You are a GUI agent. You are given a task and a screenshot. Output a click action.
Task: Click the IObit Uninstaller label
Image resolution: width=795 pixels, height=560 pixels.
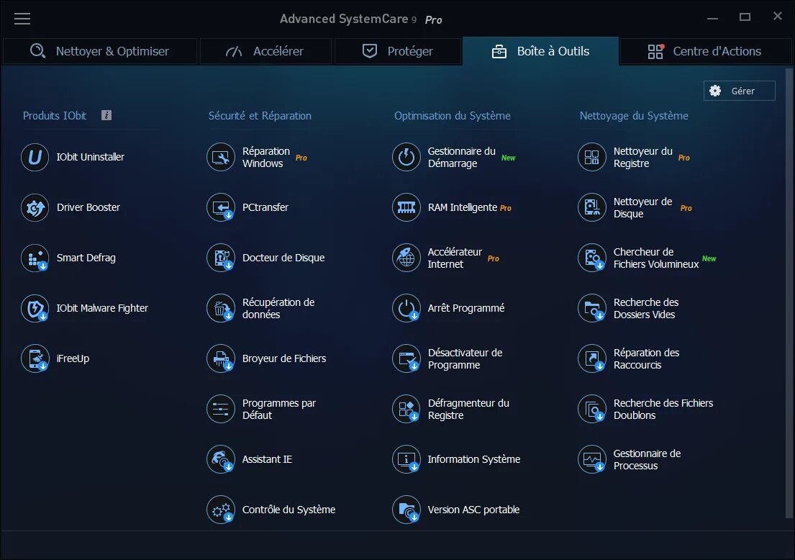[x=90, y=157]
